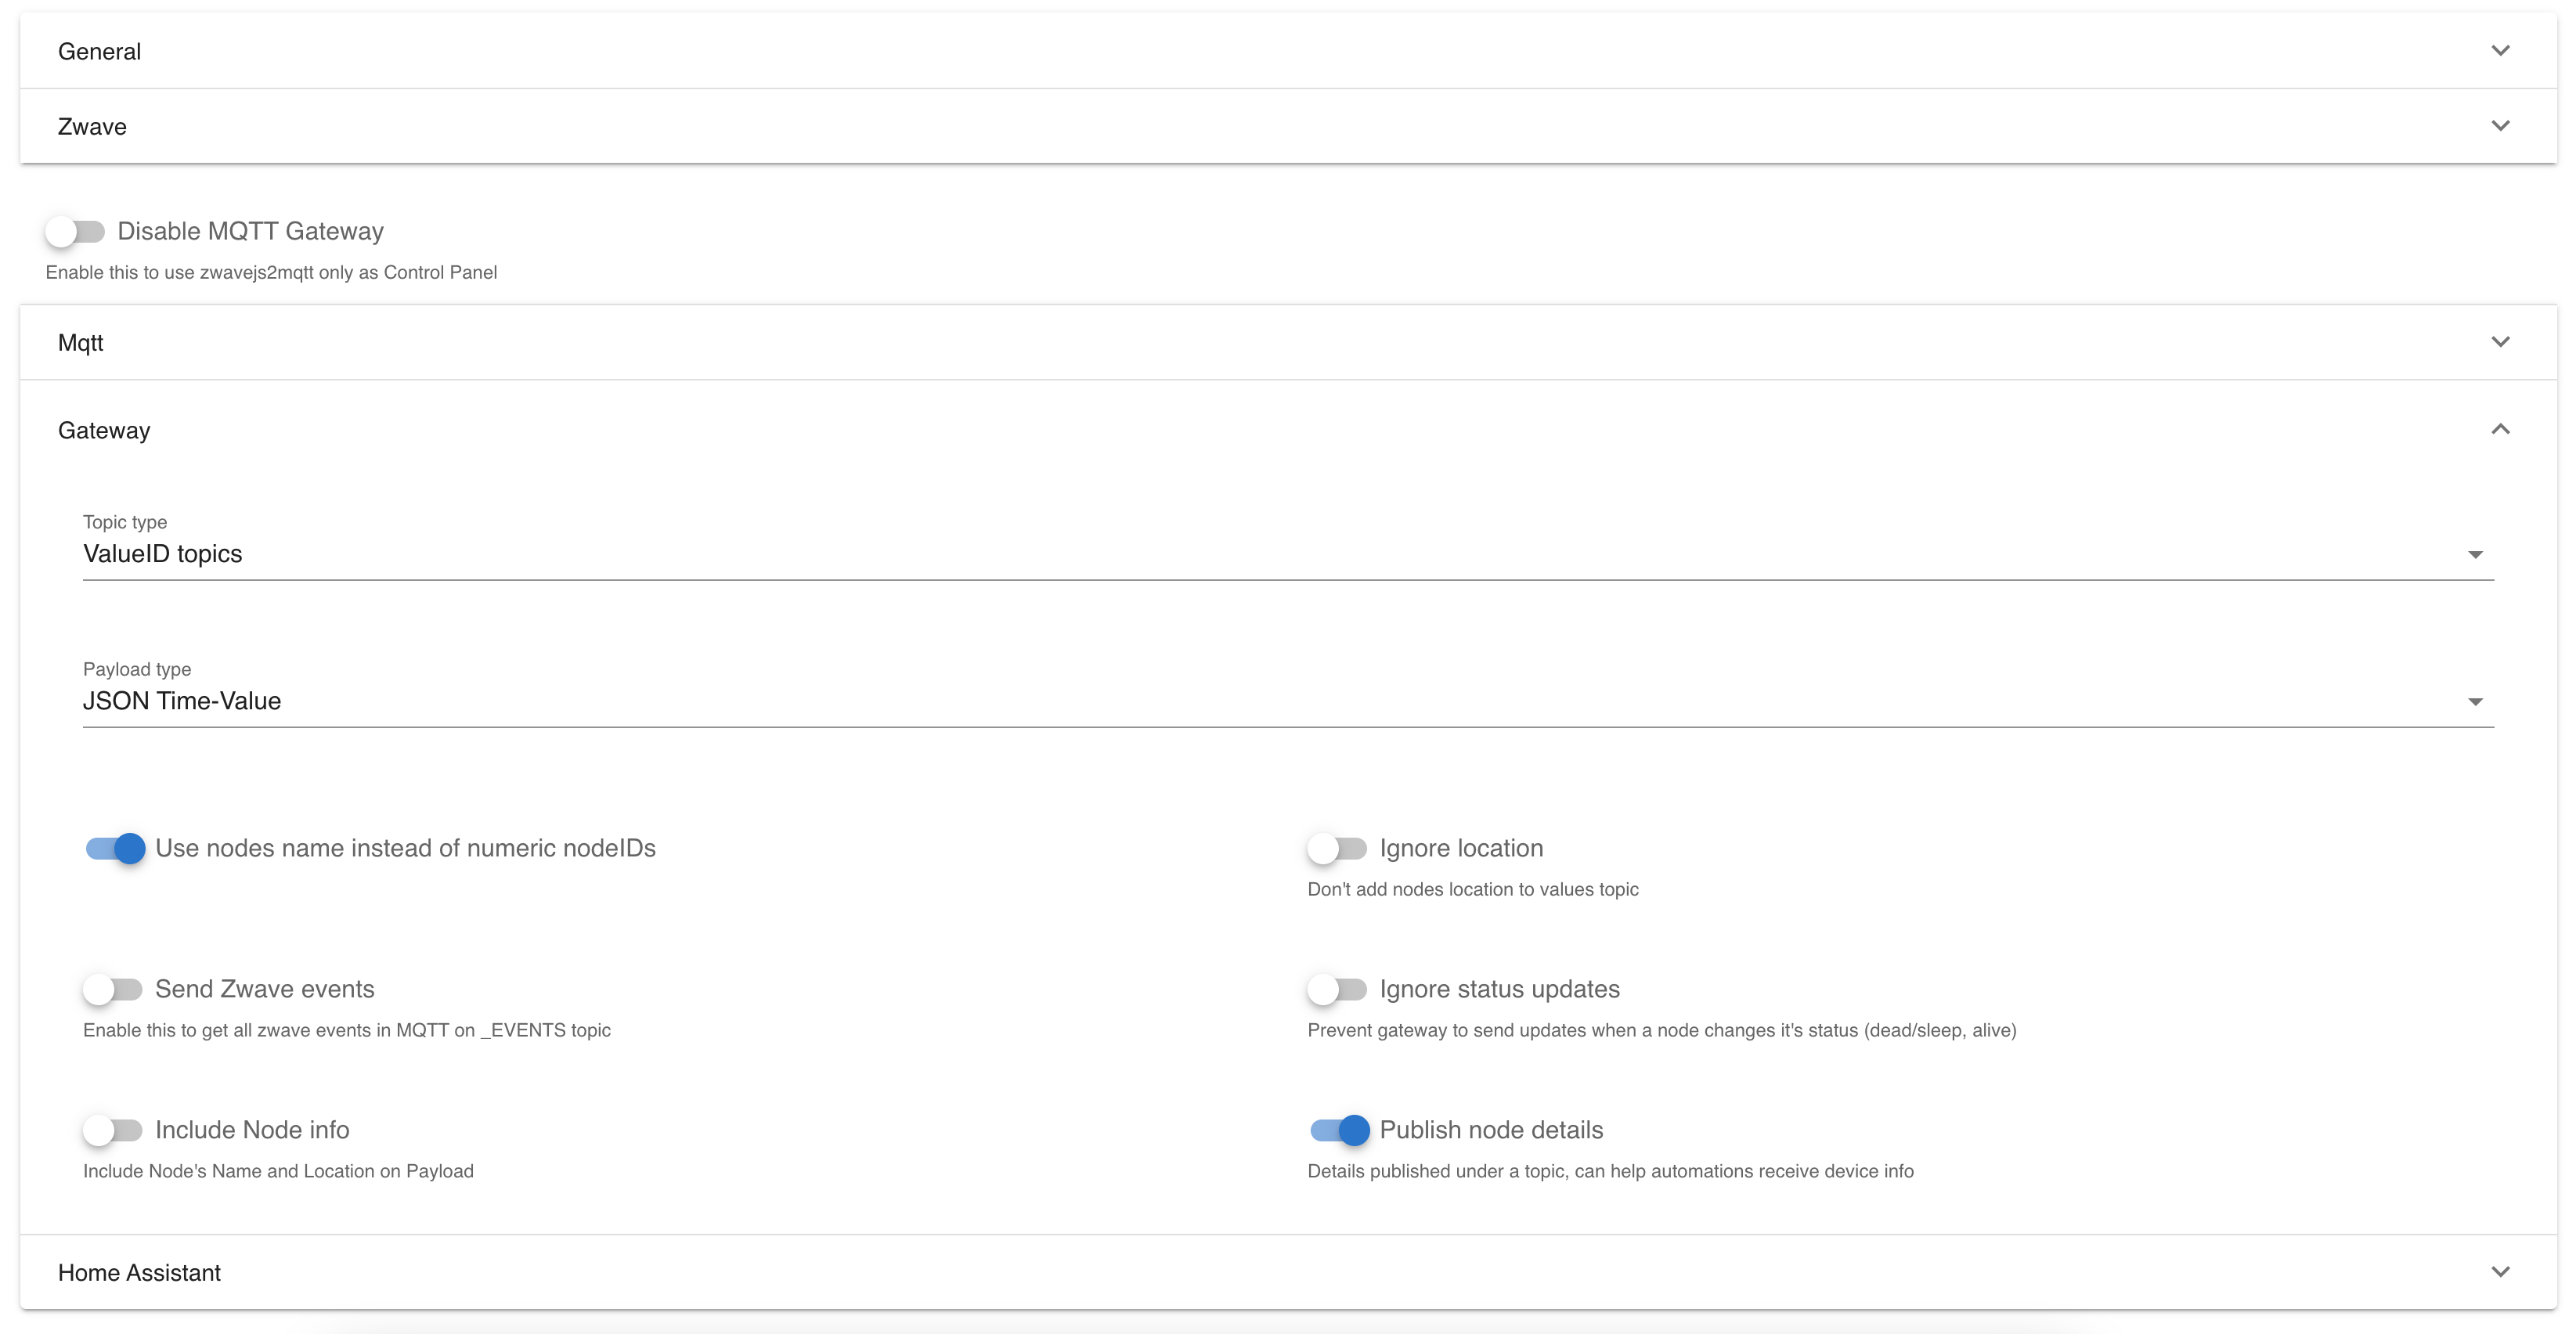
Task: Expand the General section chevron
Action: 2500,51
